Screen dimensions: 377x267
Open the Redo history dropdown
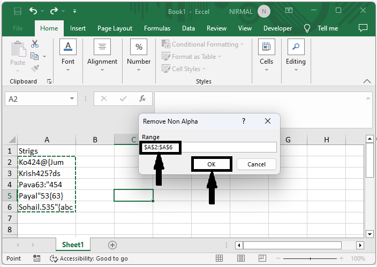click(63, 11)
